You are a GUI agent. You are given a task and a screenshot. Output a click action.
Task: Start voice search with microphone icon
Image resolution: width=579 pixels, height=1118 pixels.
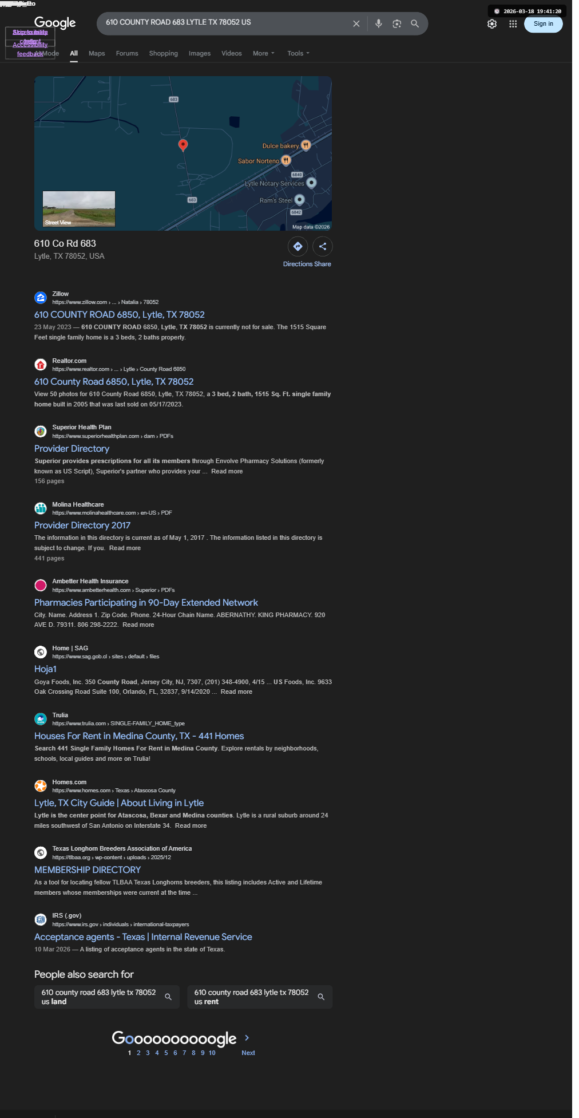tap(378, 23)
